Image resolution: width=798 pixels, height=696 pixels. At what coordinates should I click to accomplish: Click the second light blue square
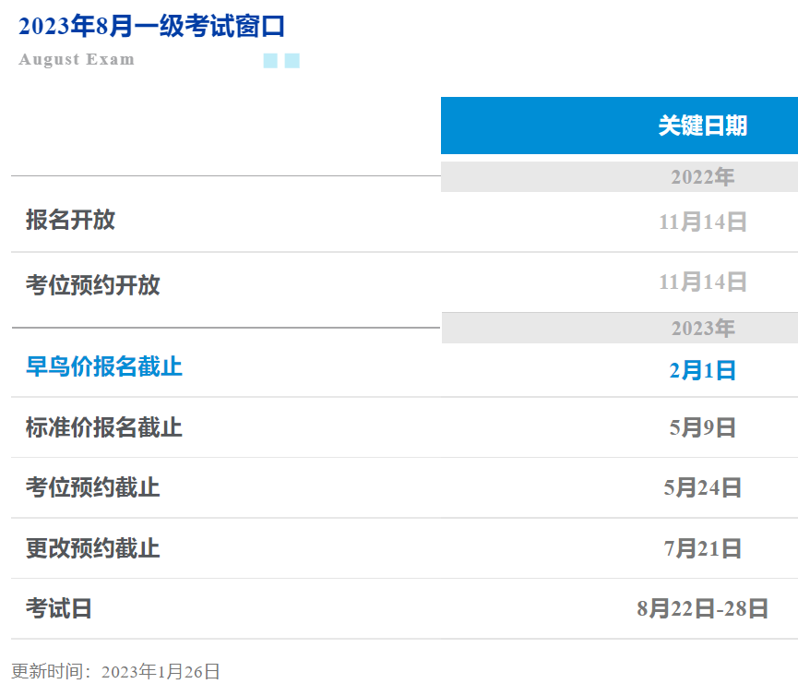(x=292, y=61)
